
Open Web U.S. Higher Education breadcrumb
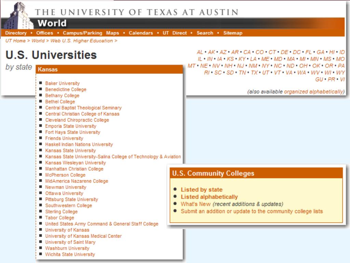point(81,41)
